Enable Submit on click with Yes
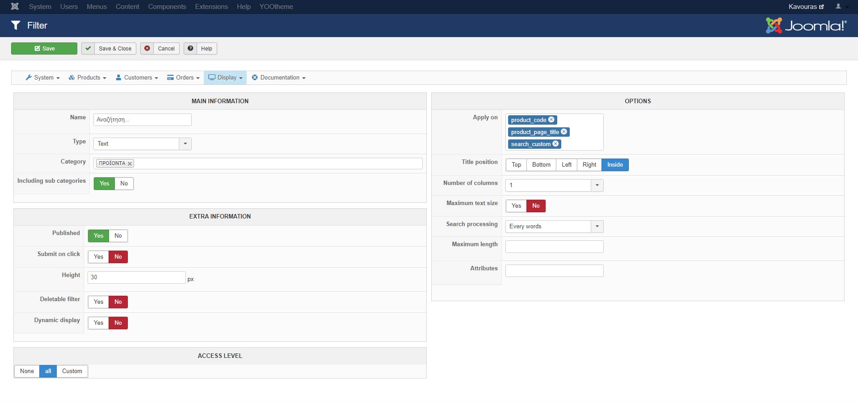Image resolution: width=858 pixels, height=403 pixels. point(98,257)
